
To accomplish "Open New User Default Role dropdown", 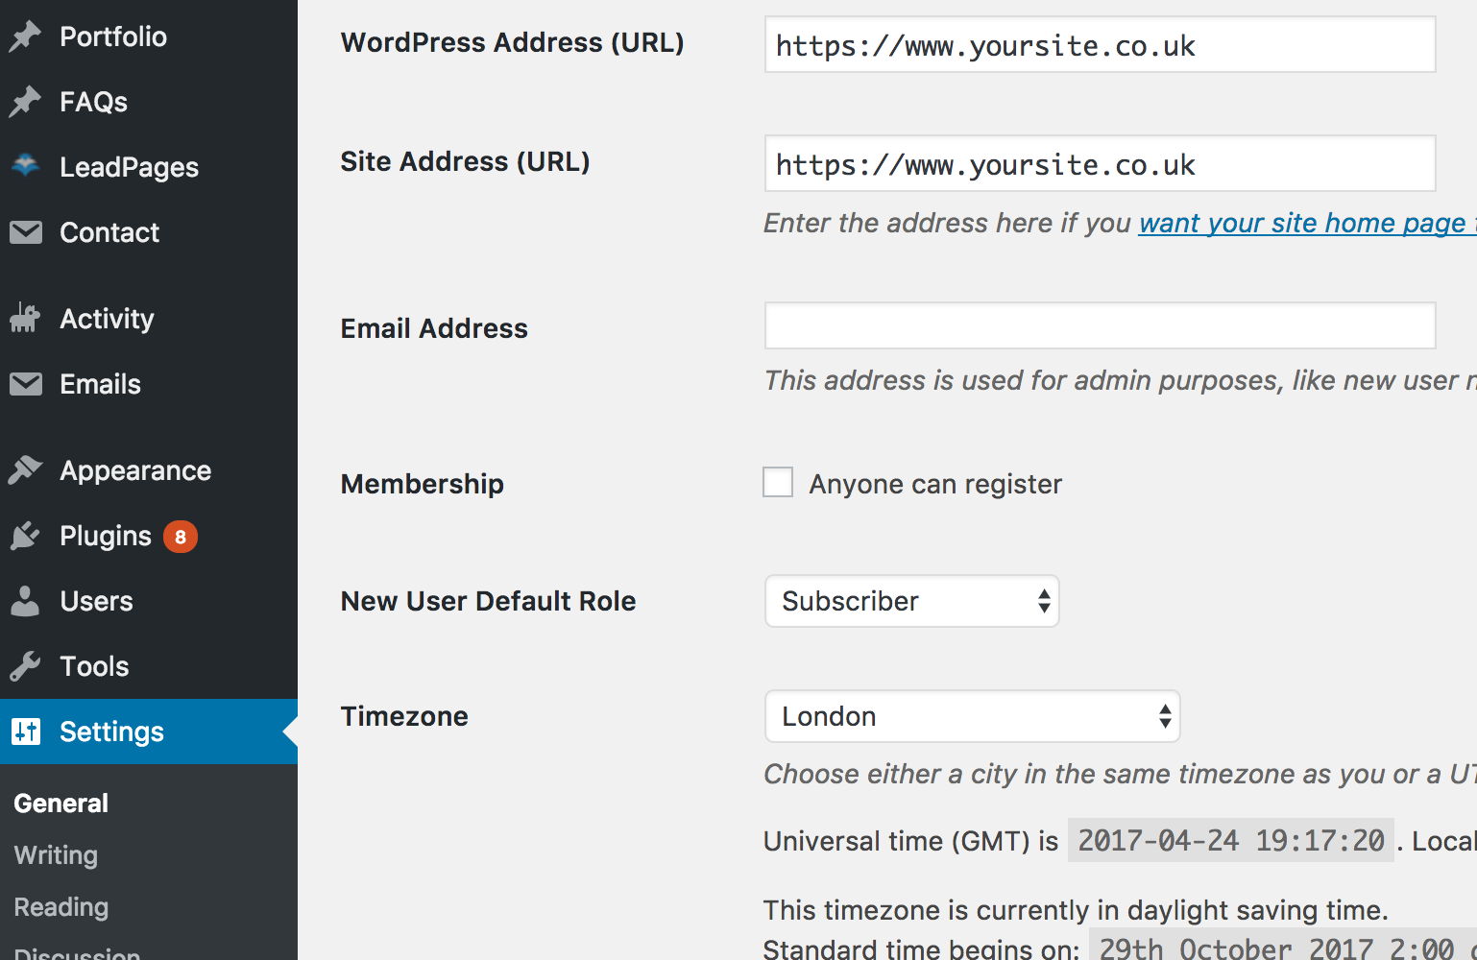I will pos(912,601).
